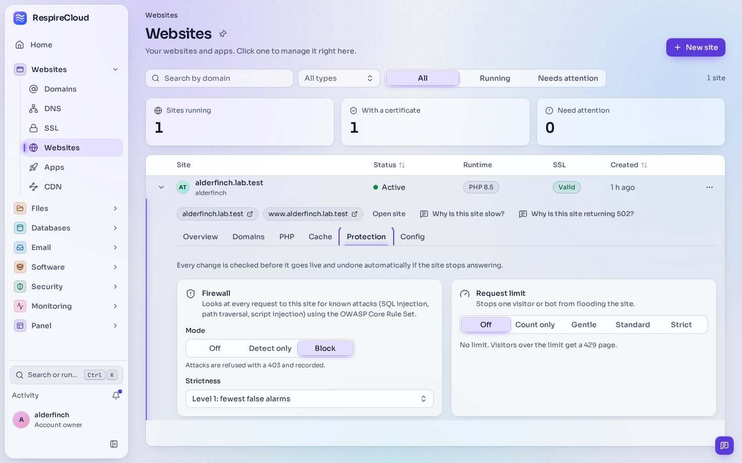Image resolution: width=742 pixels, height=463 pixels.
Task: Open the chat assistant floating button
Action: [724, 446]
